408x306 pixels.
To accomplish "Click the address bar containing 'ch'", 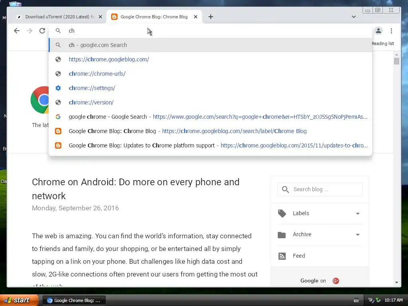I will click(x=210, y=31).
